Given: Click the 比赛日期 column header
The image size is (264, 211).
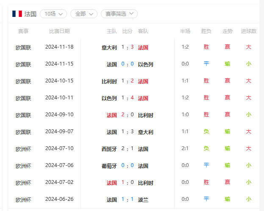Looking at the screenshot, I should pos(59,31).
